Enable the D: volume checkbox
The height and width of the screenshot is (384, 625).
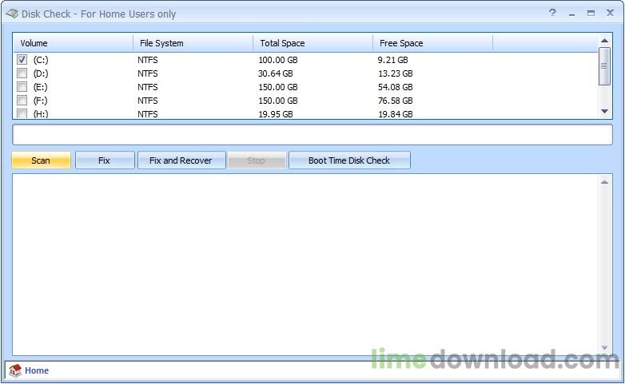click(22, 73)
